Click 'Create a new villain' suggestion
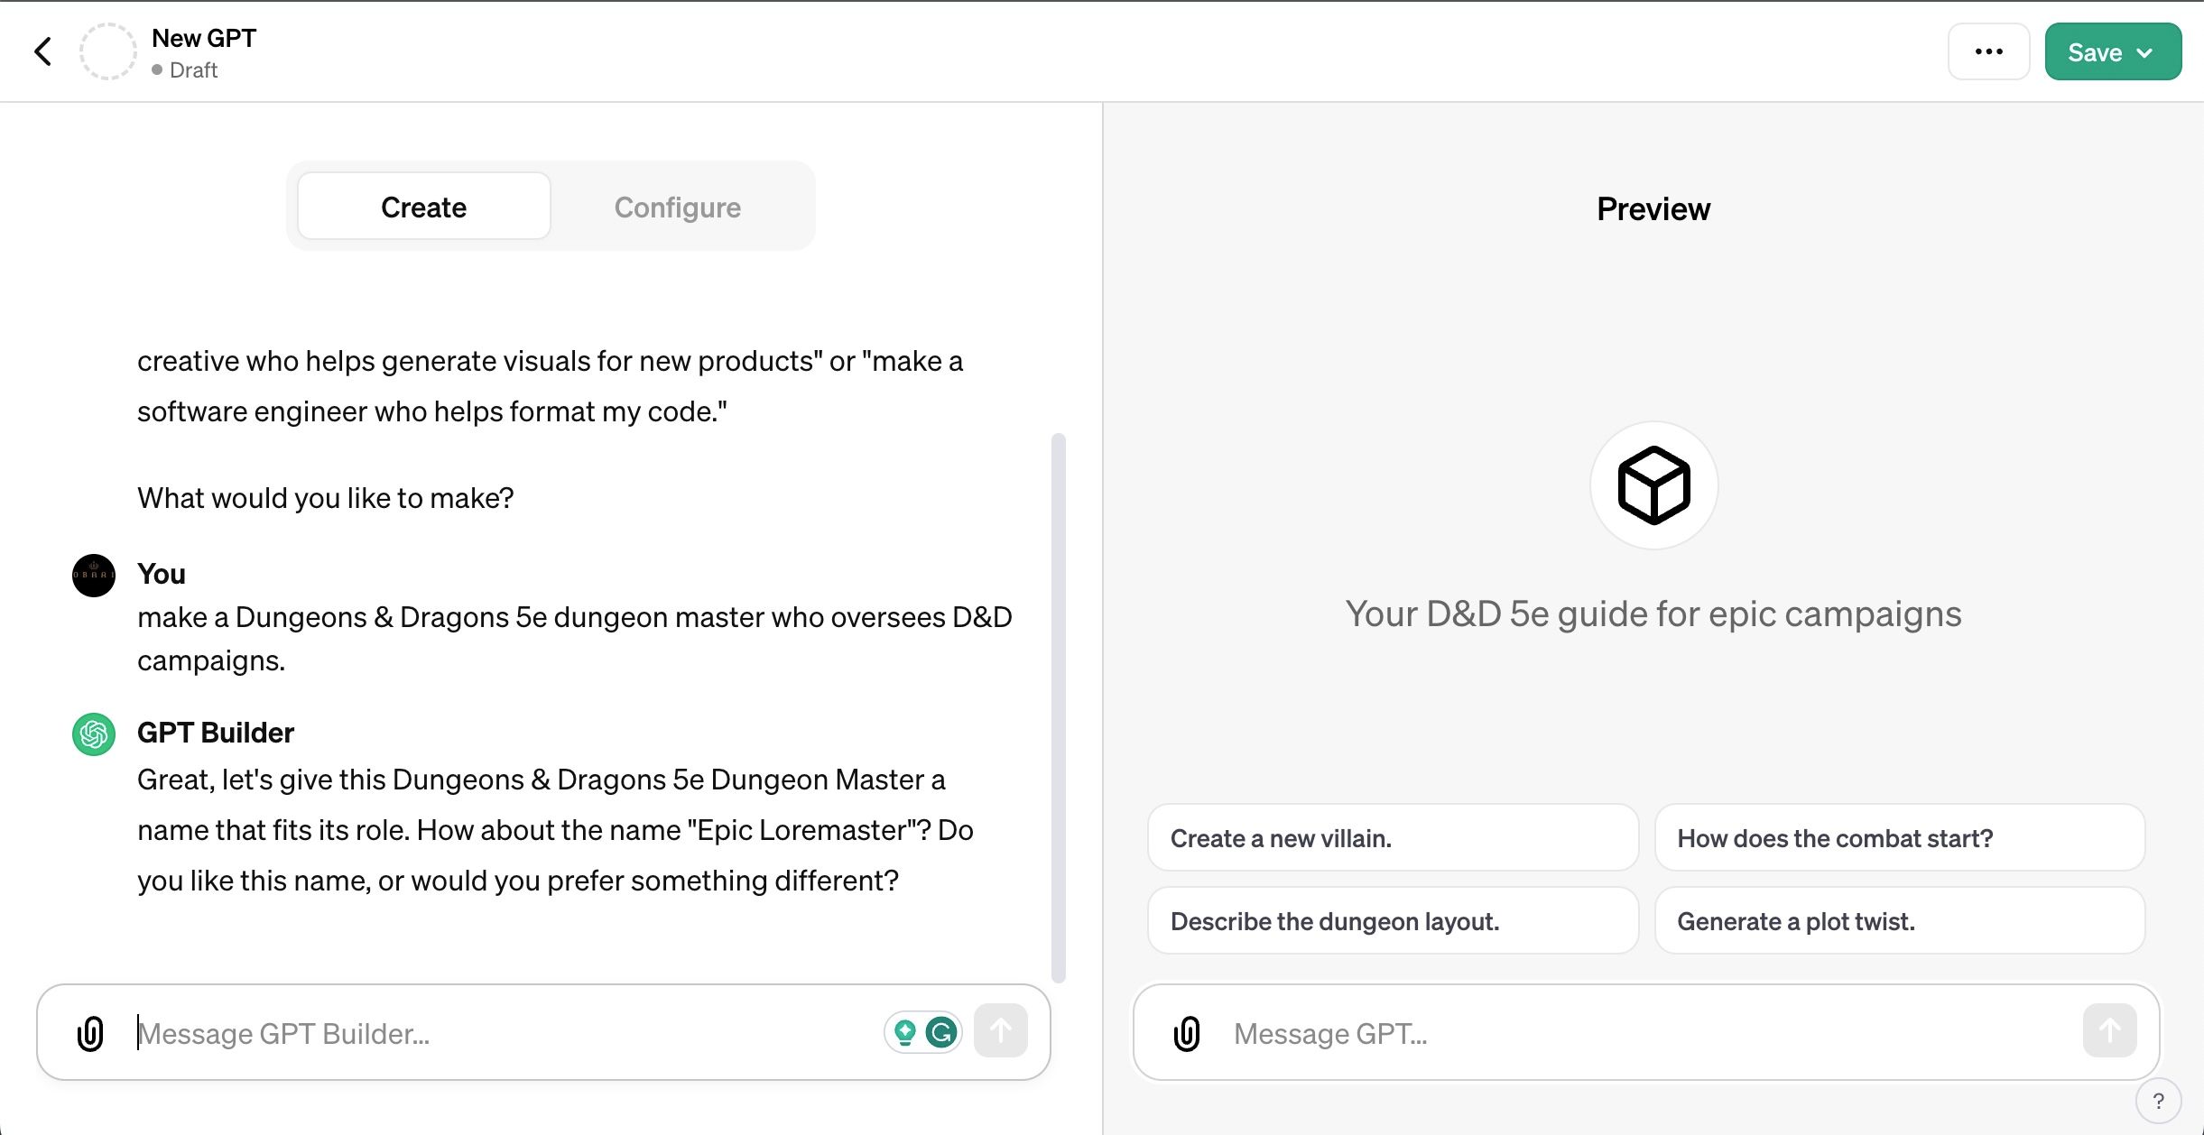The height and width of the screenshot is (1135, 2204). tap(1393, 838)
